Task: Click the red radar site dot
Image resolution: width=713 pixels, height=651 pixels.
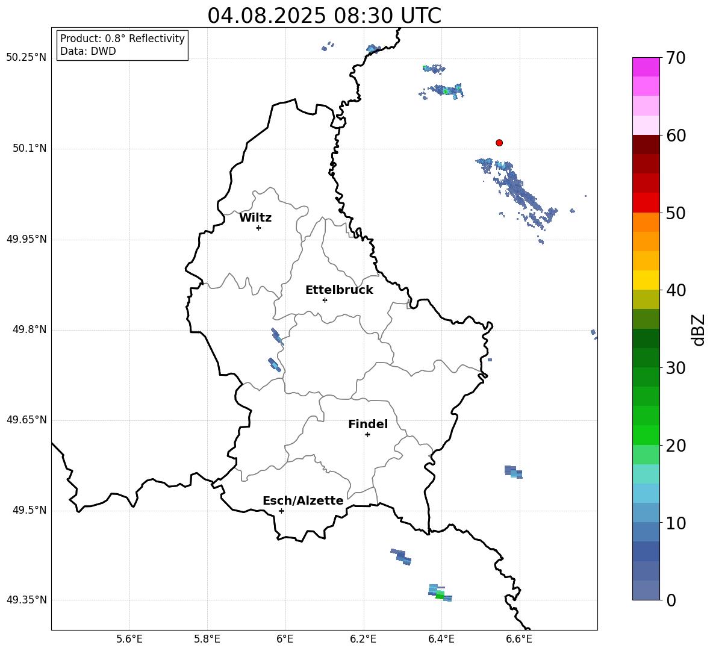Action: (x=499, y=143)
